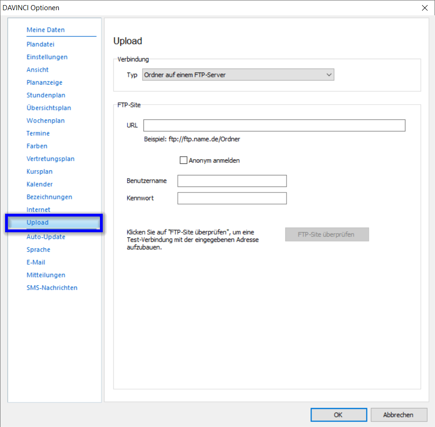Select Übersichtsplan in the sidebar

coord(49,108)
